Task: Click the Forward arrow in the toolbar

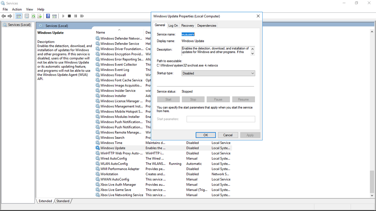Action: point(10,16)
